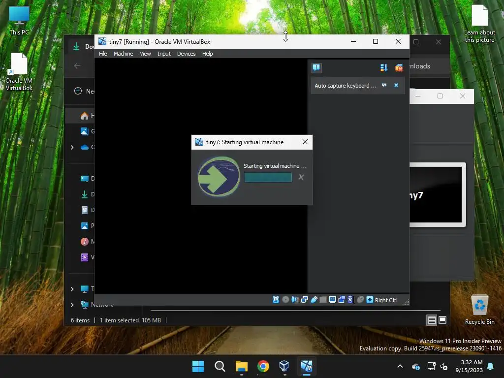Click '1 item selected 105 MB' status text

tap(130, 320)
